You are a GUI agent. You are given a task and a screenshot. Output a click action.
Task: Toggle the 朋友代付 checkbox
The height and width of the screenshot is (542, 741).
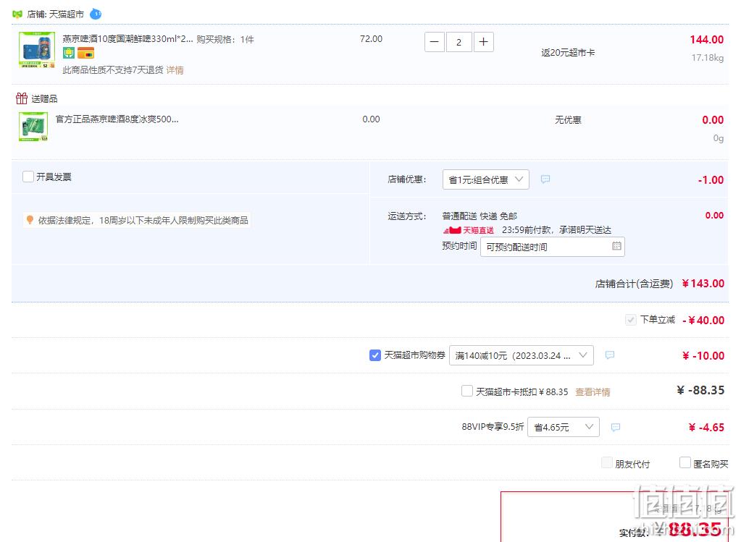[x=607, y=462]
